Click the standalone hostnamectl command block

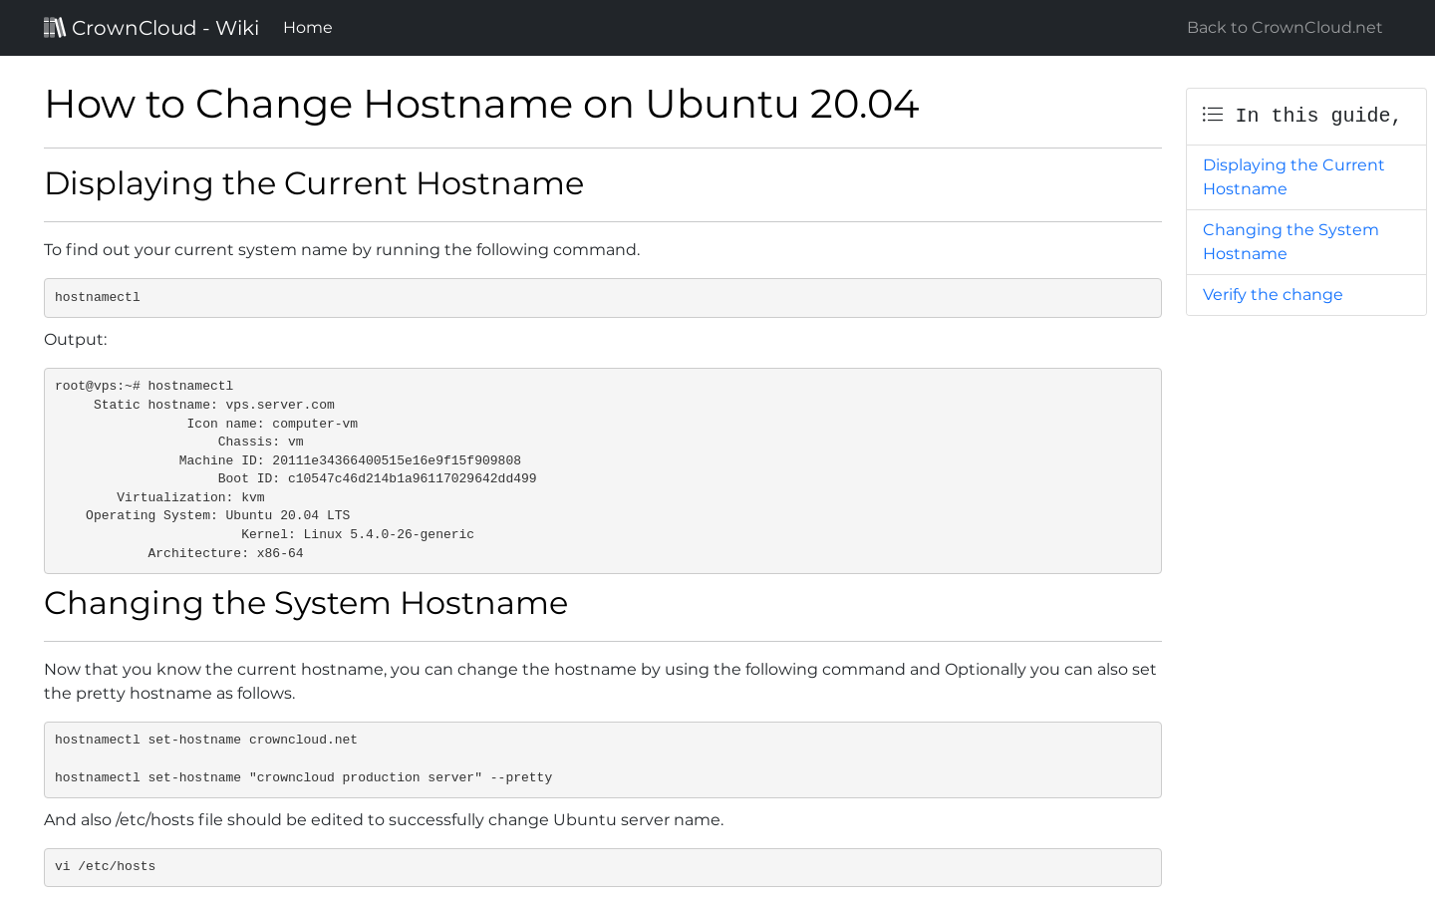coord(603,298)
